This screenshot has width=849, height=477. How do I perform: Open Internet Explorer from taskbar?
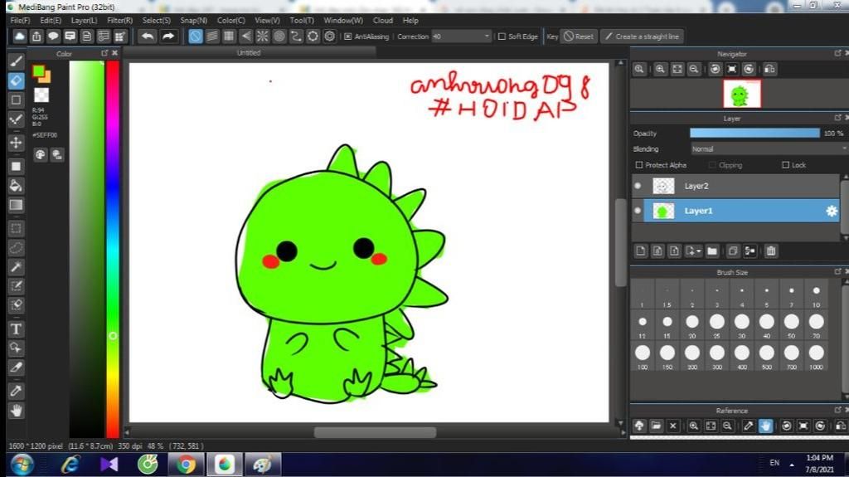point(70,465)
